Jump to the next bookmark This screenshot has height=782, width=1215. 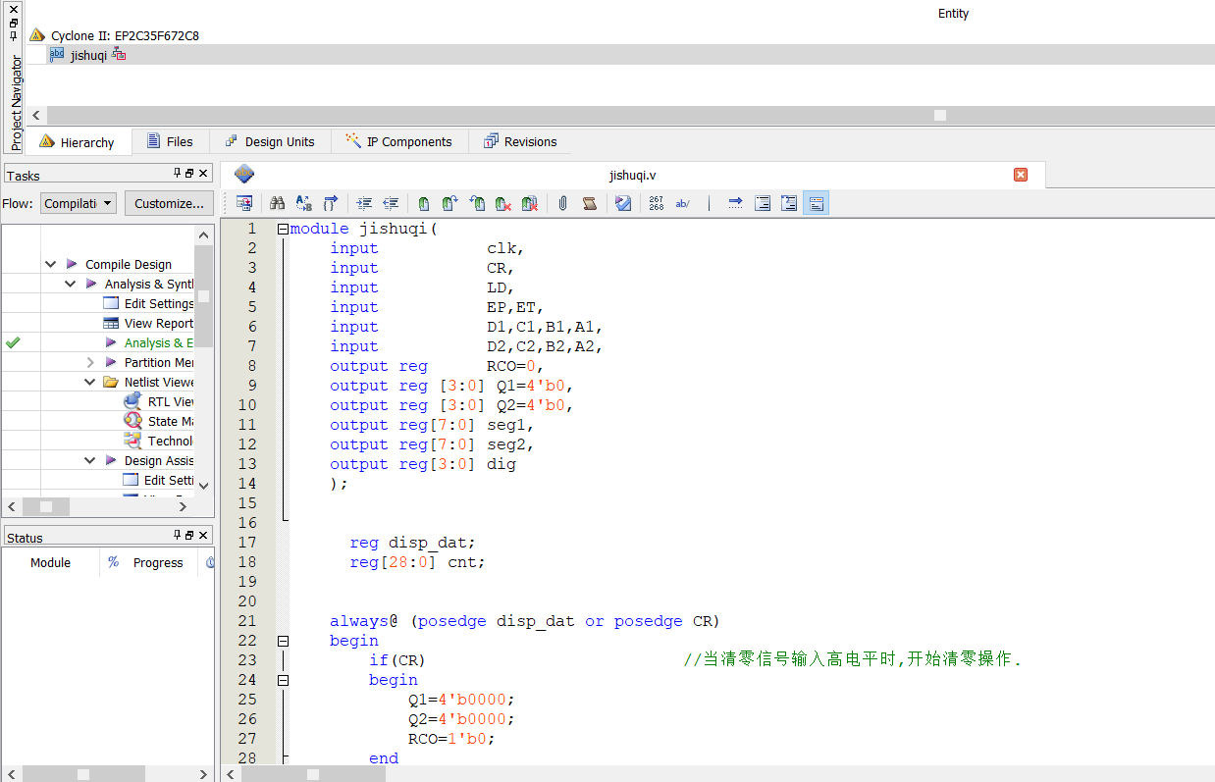click(x=449, y=203)
